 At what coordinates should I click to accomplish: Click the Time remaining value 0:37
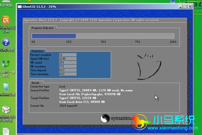pyautogui.click(x=68, y=74)
